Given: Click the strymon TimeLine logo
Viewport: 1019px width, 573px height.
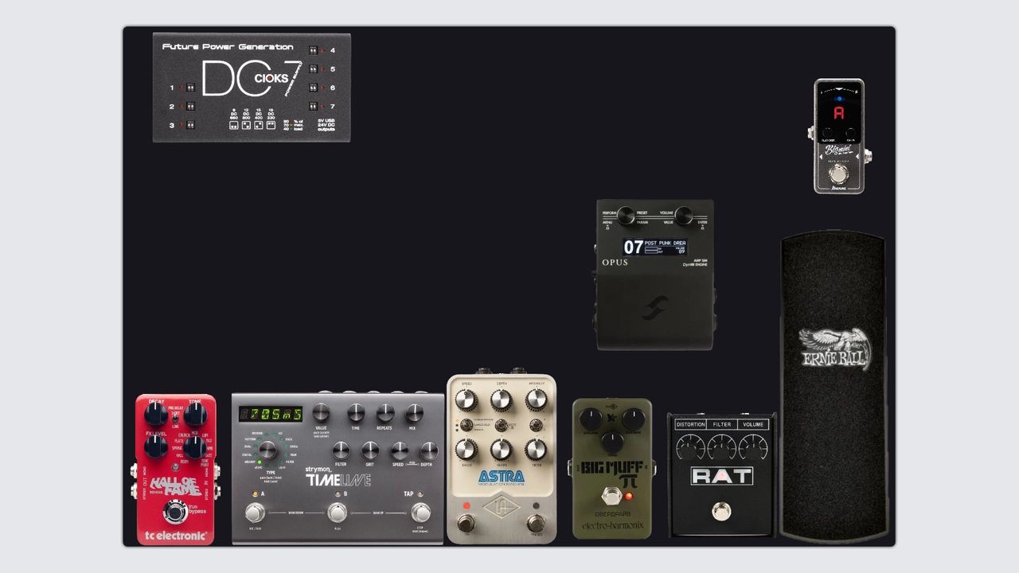Looking at the screenshot, I should (x=338, y=477).
